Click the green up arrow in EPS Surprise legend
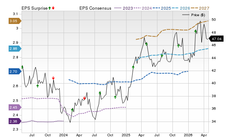Viewport: 230px width, 137px height. pos(50,8)
